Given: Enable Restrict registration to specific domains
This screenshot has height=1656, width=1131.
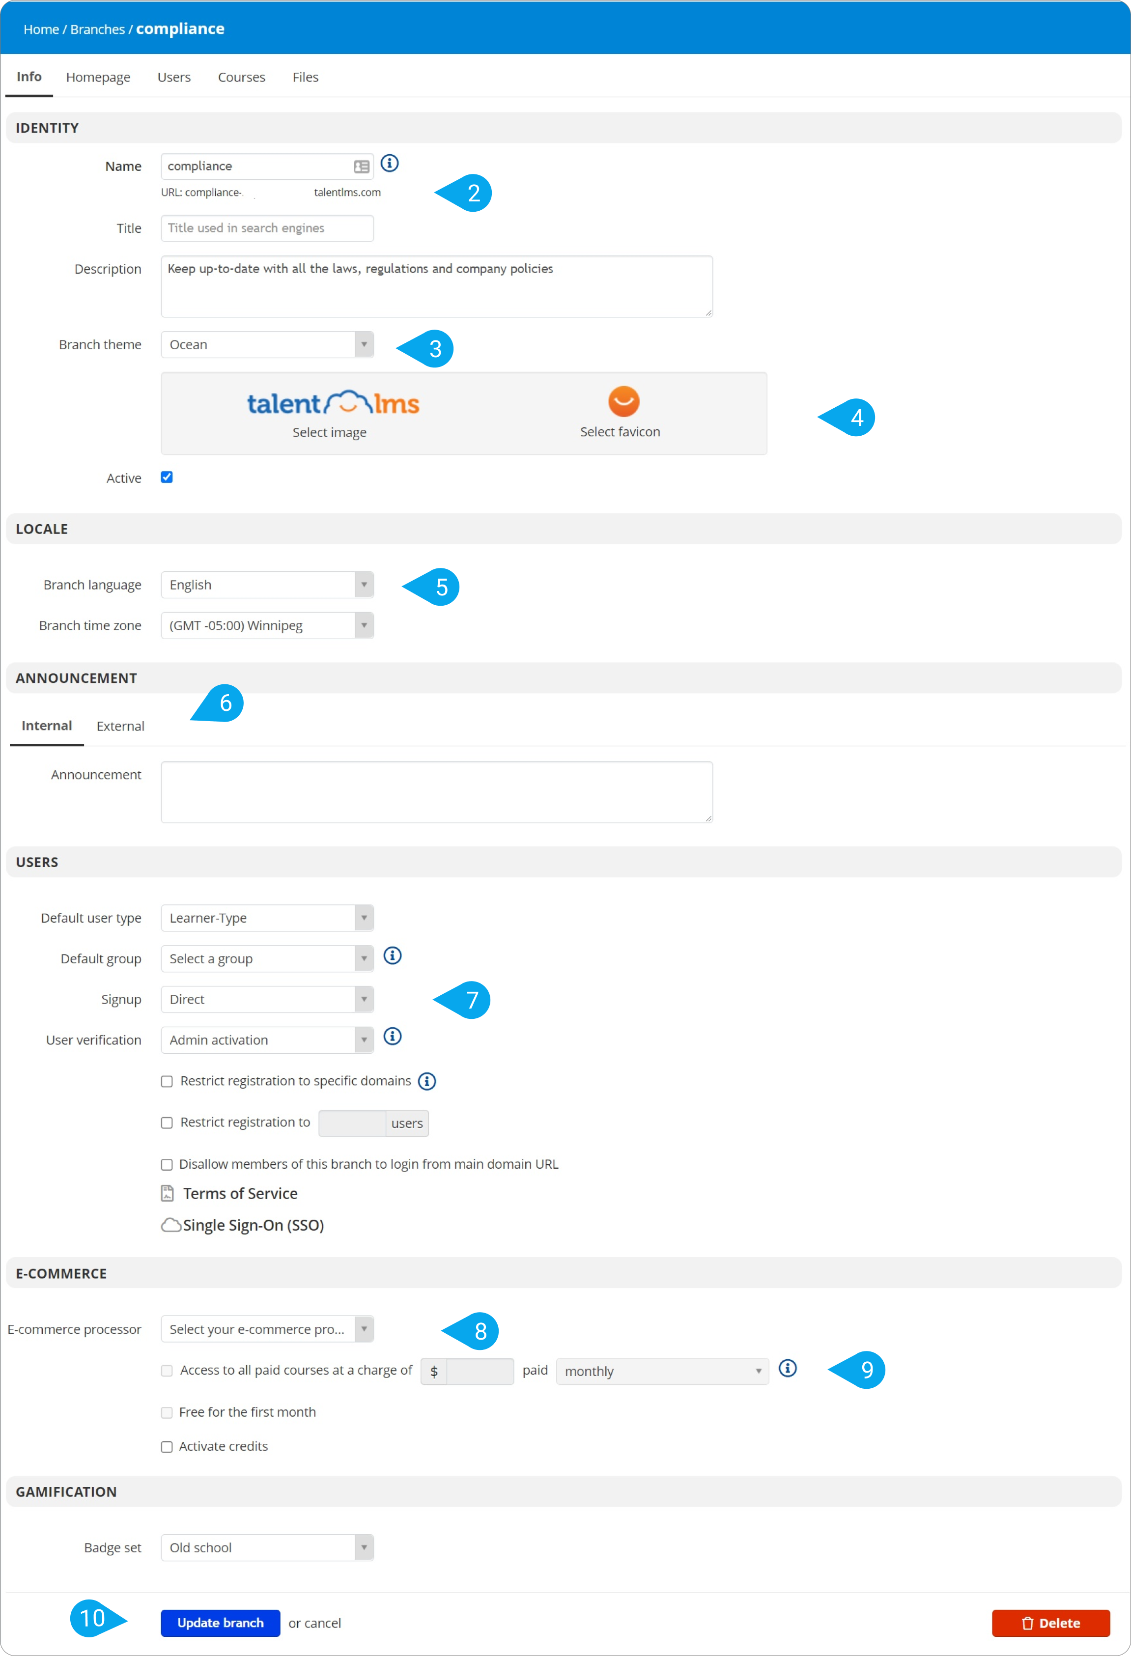Looking at the screenshot, I should coord(167,1082).
